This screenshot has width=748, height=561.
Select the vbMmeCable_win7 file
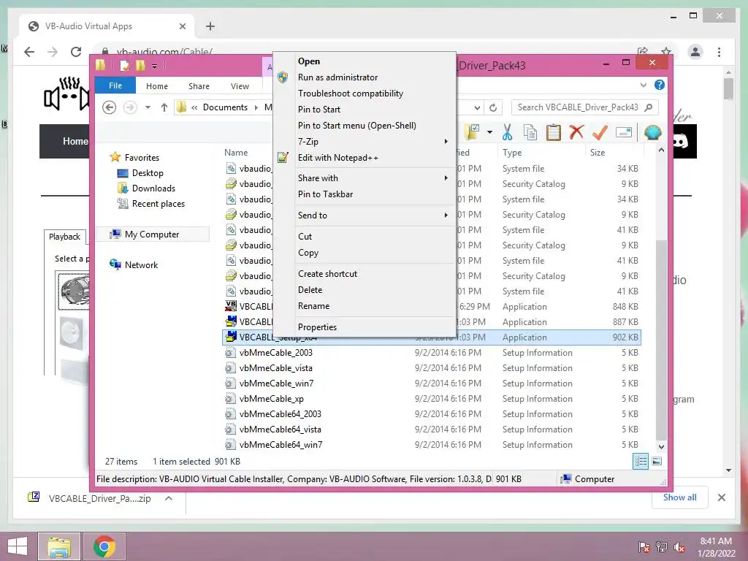coord(432,383)
